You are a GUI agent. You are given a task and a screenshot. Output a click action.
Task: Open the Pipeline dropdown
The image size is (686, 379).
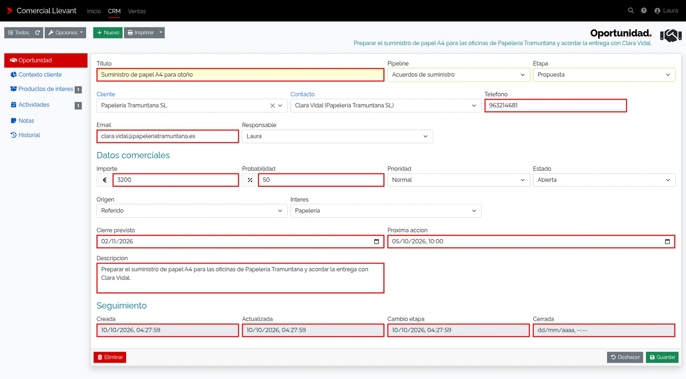click(x=458, y=75)
